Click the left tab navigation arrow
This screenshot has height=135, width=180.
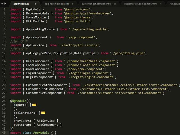pos(2,4)
